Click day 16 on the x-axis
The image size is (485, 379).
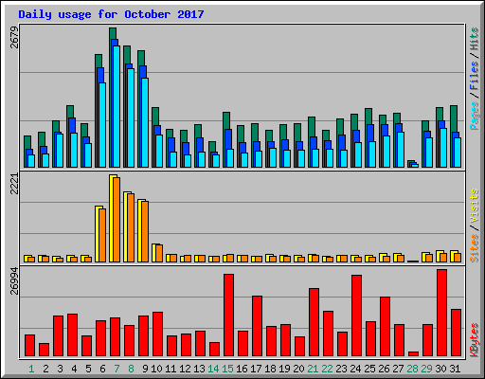click(242, 369)
